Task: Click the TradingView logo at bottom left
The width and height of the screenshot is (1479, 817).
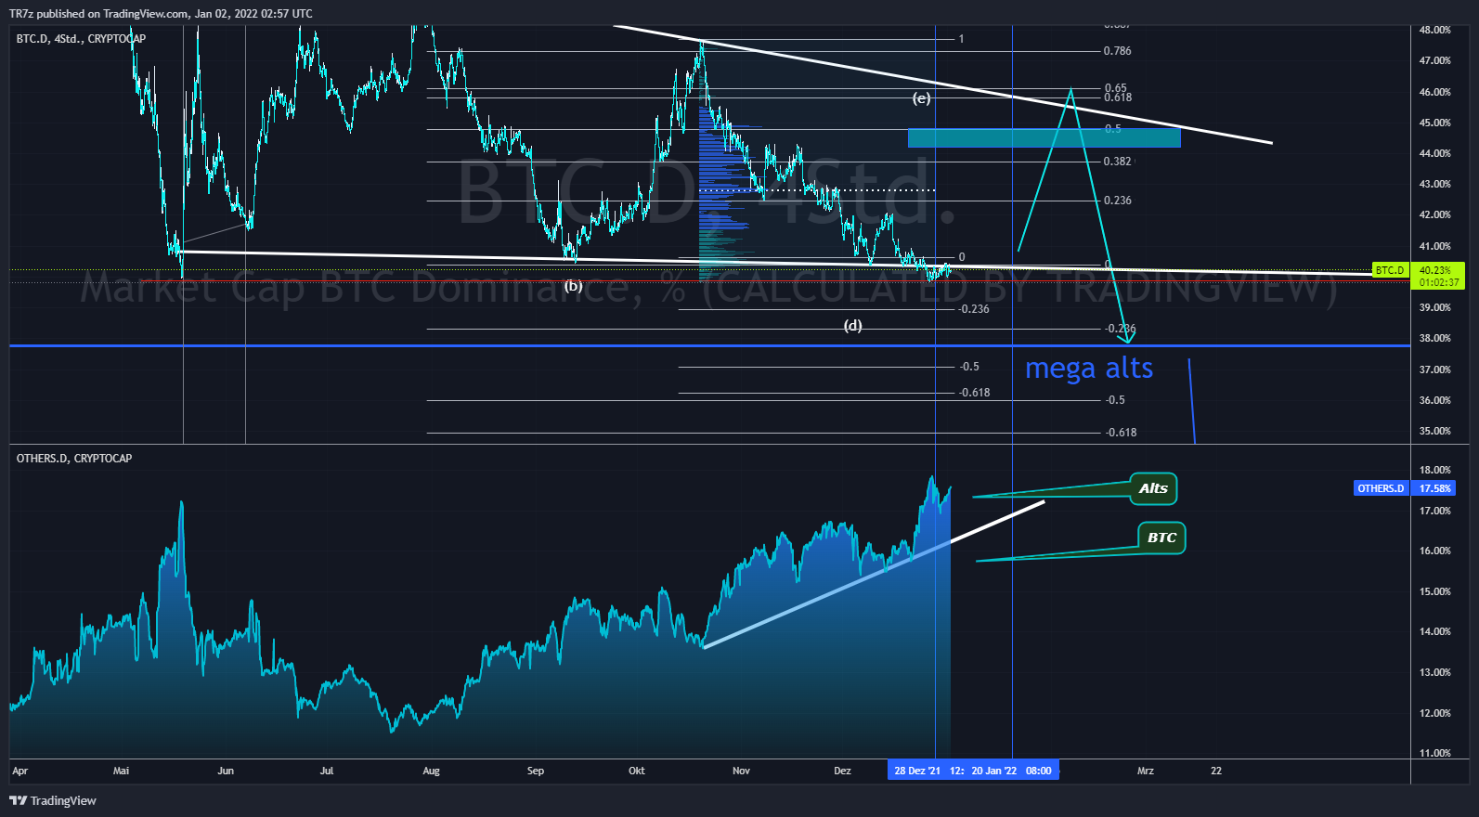Action: click(x=53, y=800)
